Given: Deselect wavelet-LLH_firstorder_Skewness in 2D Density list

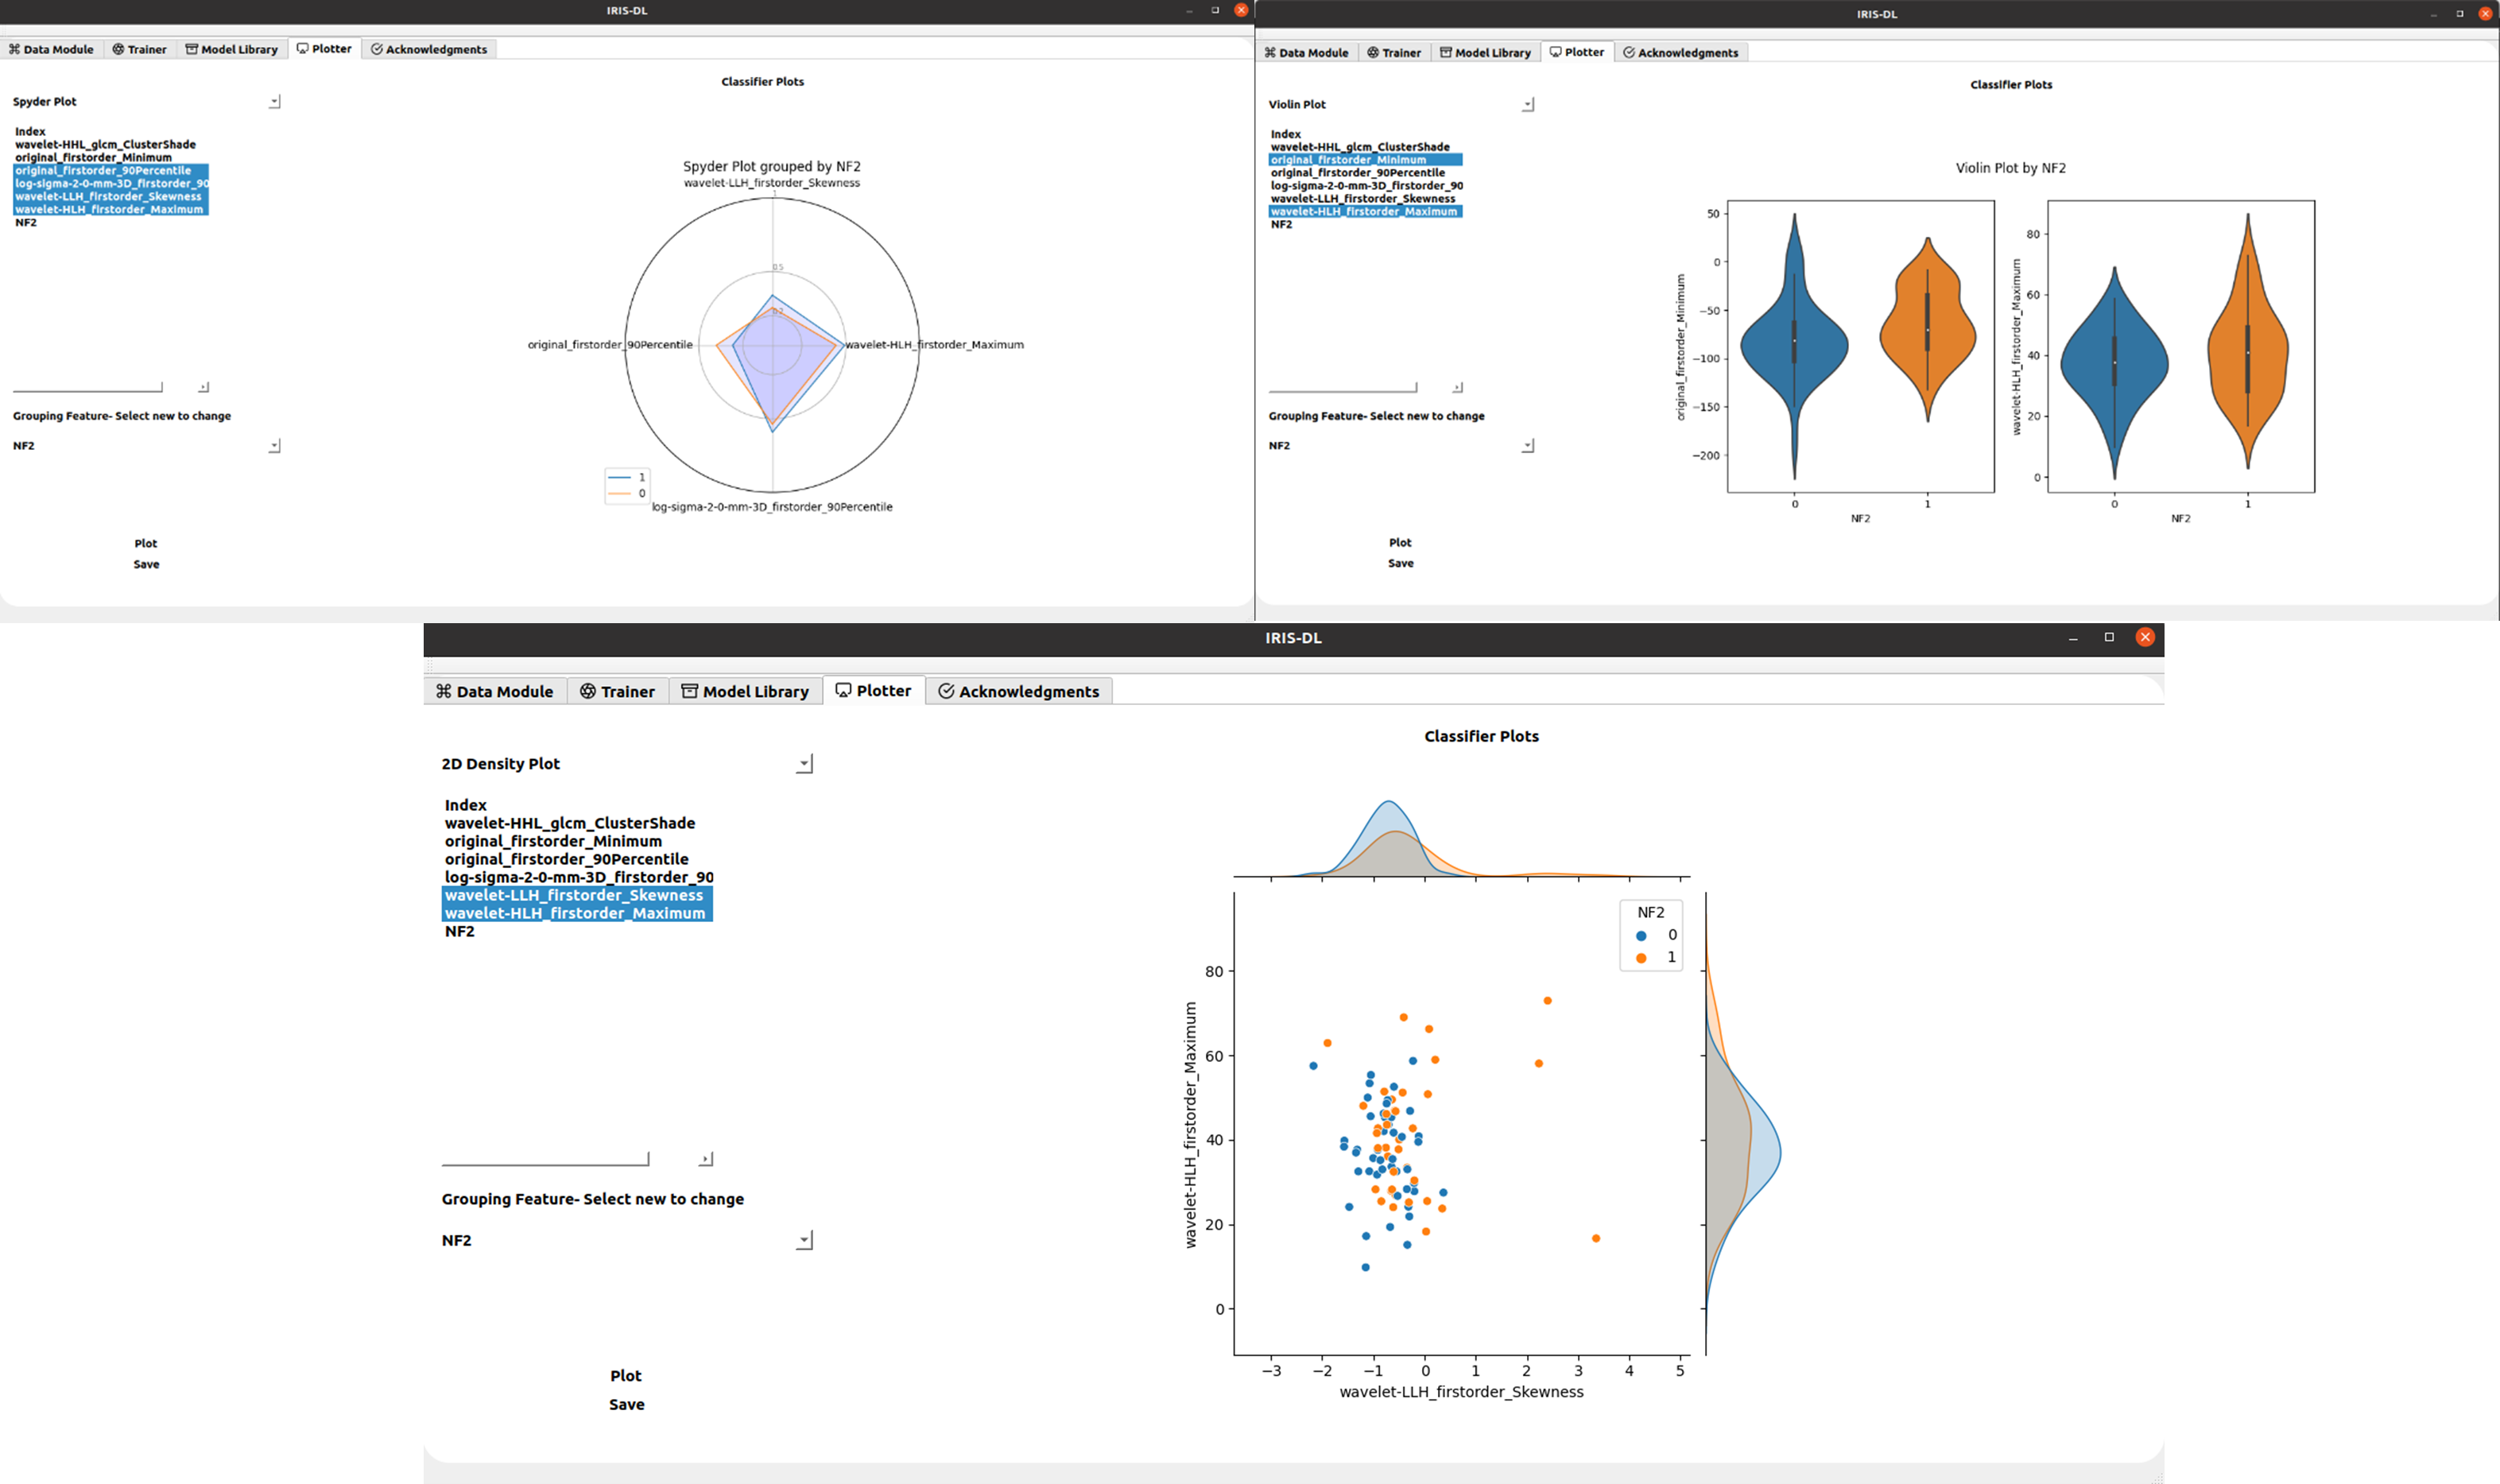Looking at the screenshot, I should tap(574, 895).
